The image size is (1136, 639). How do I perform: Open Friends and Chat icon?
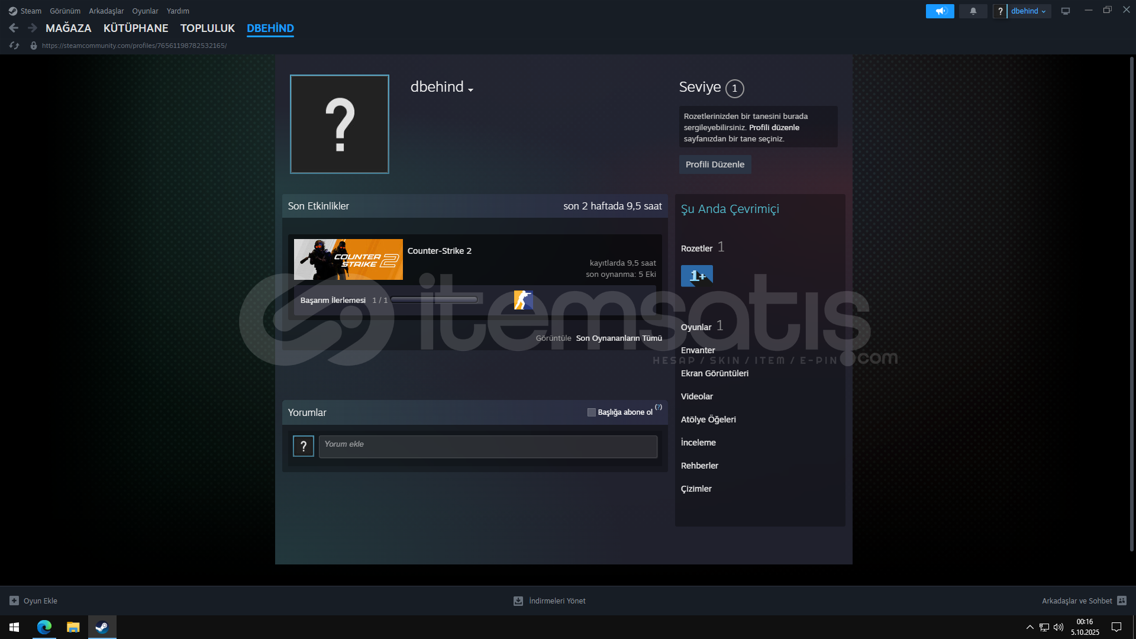[x=1121, y=601]
